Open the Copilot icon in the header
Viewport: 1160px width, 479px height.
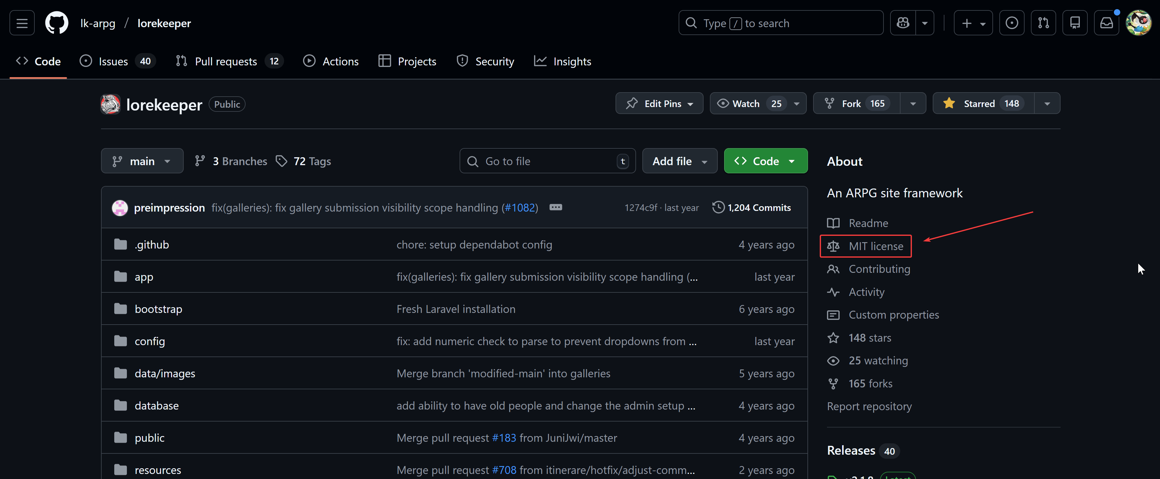pos(902,22)
